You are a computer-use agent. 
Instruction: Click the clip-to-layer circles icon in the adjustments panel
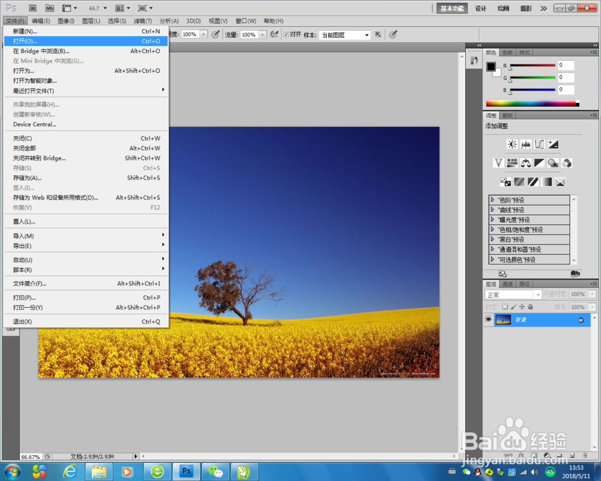[x=575, y=274]
